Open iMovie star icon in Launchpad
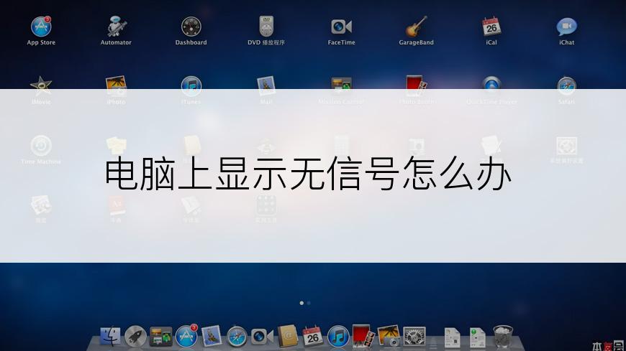This screenshot has width=626, height=351. pos(41,85)
